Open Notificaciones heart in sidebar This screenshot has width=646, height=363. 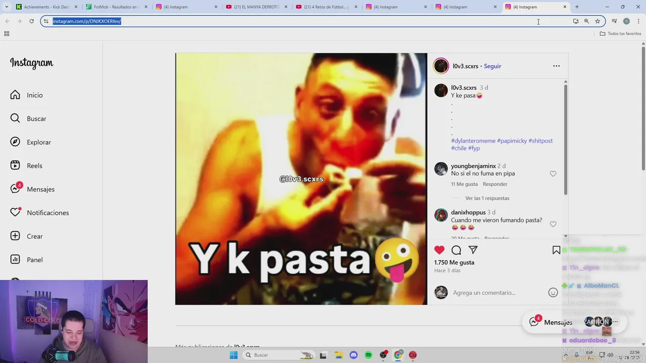coord(39,213)
